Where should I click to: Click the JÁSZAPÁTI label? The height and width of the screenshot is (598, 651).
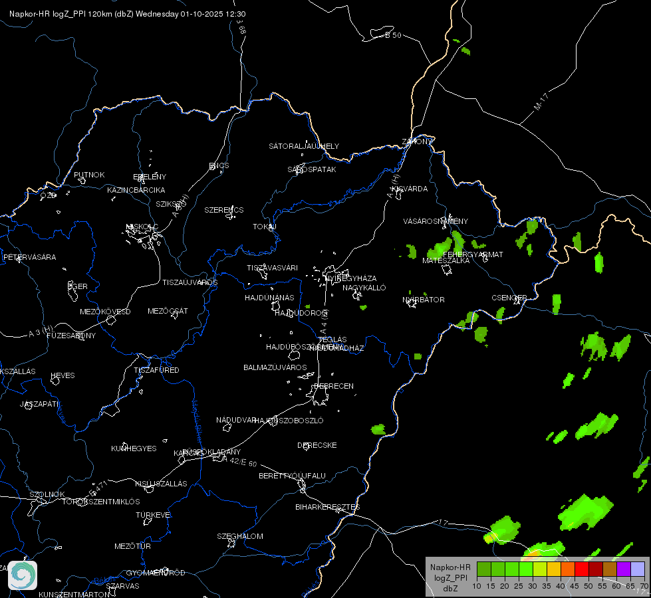pyautogui.click(x=39, y=404)
